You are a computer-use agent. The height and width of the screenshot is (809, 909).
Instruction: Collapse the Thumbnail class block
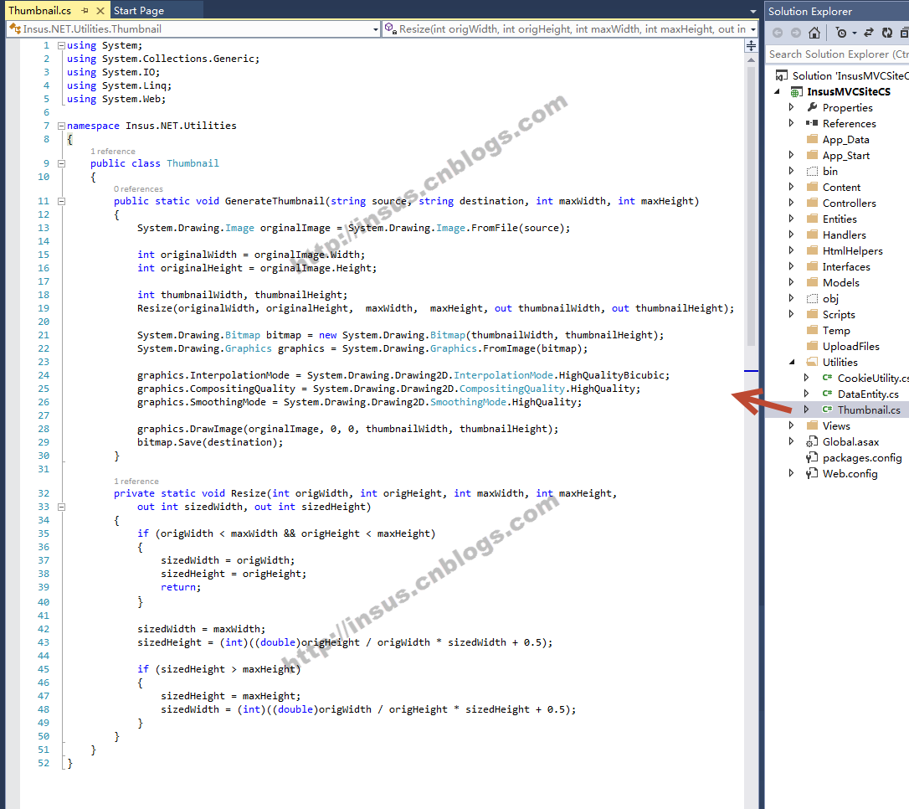point(61,163)
